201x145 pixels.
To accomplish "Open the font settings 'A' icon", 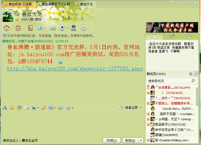I will click(5, 108).
